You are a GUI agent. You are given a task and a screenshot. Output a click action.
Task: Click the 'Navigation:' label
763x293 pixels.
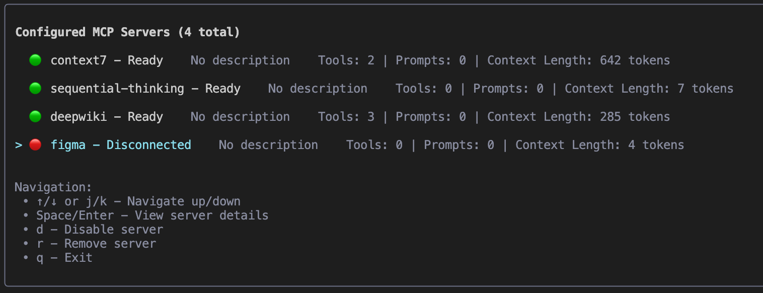pos(53,187)
